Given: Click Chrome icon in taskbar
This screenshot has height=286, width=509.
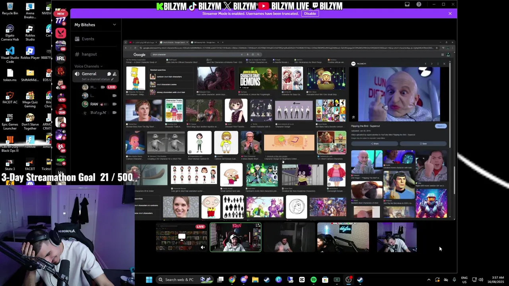Looking at the screenshot, I should click(x=232, y=280).
